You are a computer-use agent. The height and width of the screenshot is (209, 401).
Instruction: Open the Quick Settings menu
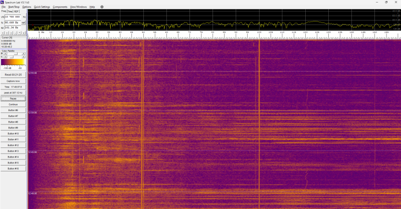point(42,7)
